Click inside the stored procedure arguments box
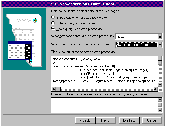181x136 pixels. [104, 105]
